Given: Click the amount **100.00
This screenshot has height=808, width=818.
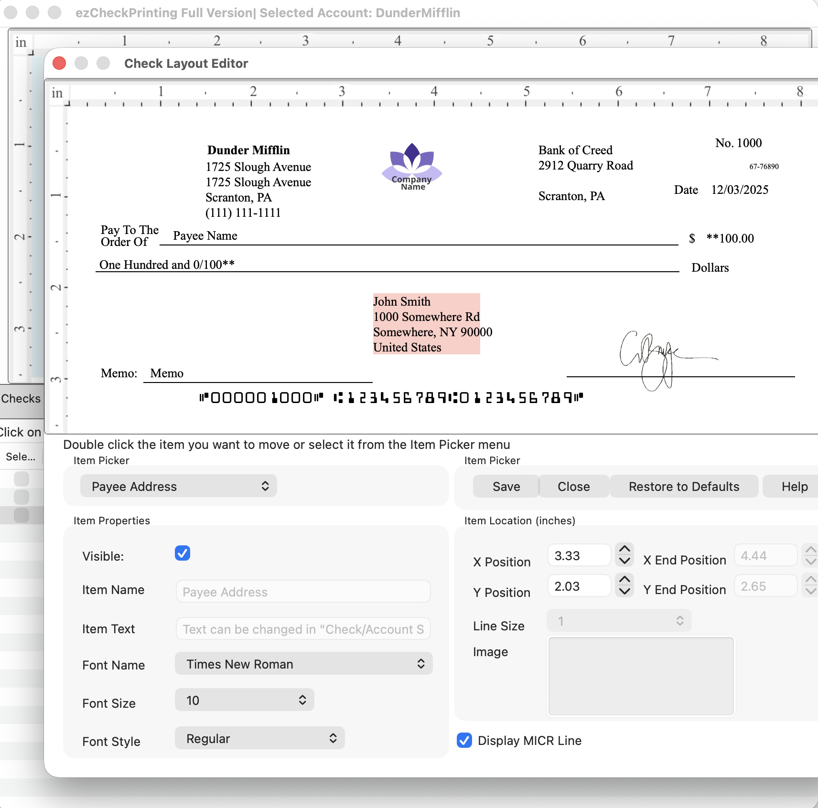Looking at the screenshot, I should (x=730, y=238).
